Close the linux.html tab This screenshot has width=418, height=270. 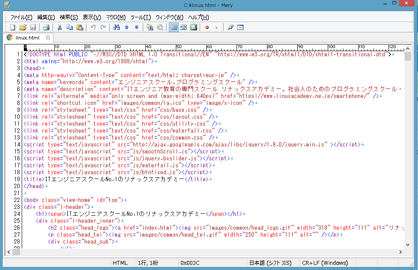[x=48, y=38]
